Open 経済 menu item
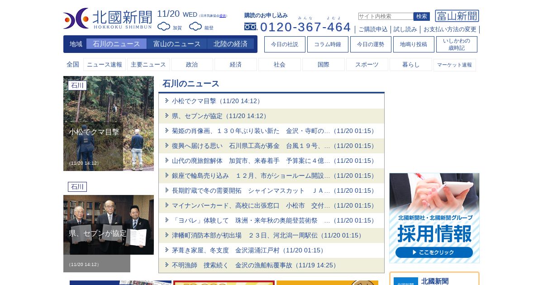This screenshot has width=543, height=285. (x=236, y=65)
